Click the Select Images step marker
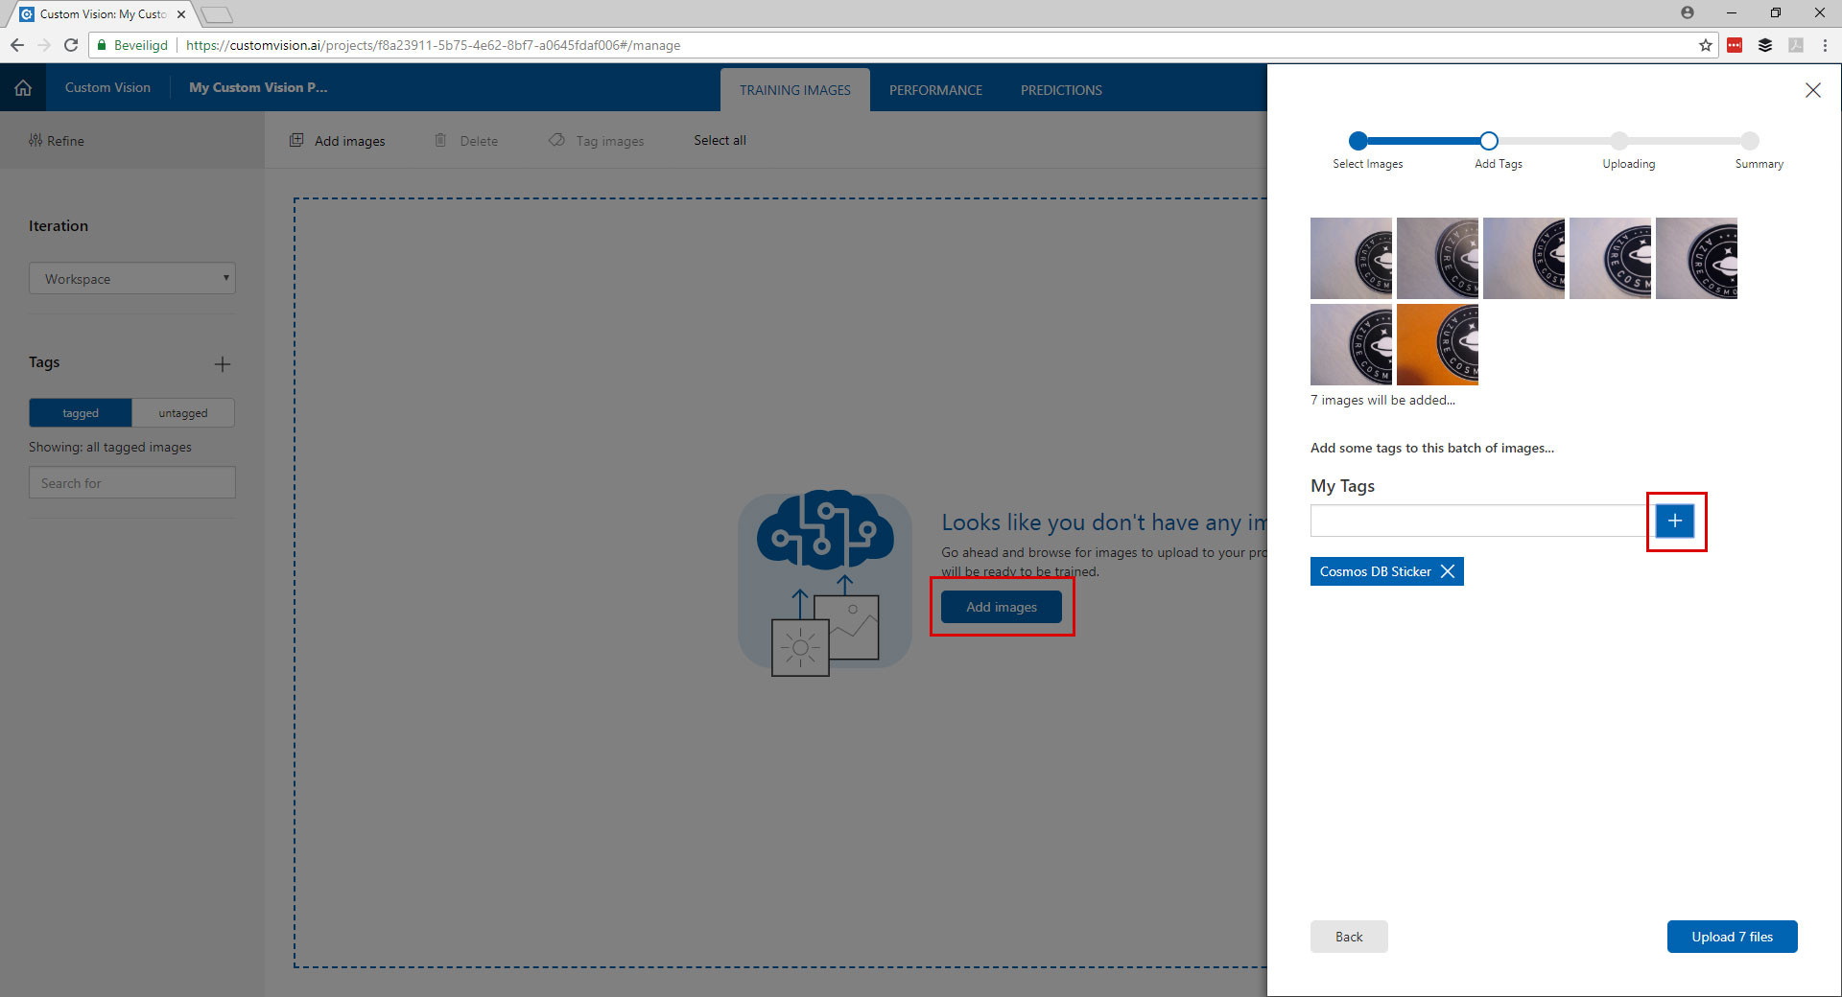 pyautogui.click(x=1358, y=141)
